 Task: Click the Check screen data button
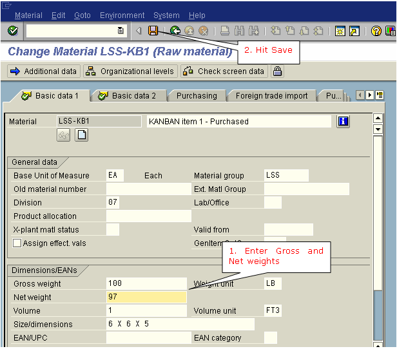(224, 71)
